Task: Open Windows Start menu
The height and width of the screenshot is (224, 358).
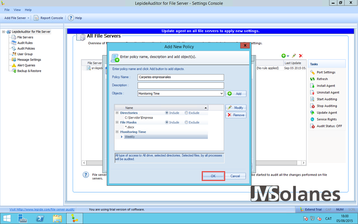Action: click(x=7, y=218)
